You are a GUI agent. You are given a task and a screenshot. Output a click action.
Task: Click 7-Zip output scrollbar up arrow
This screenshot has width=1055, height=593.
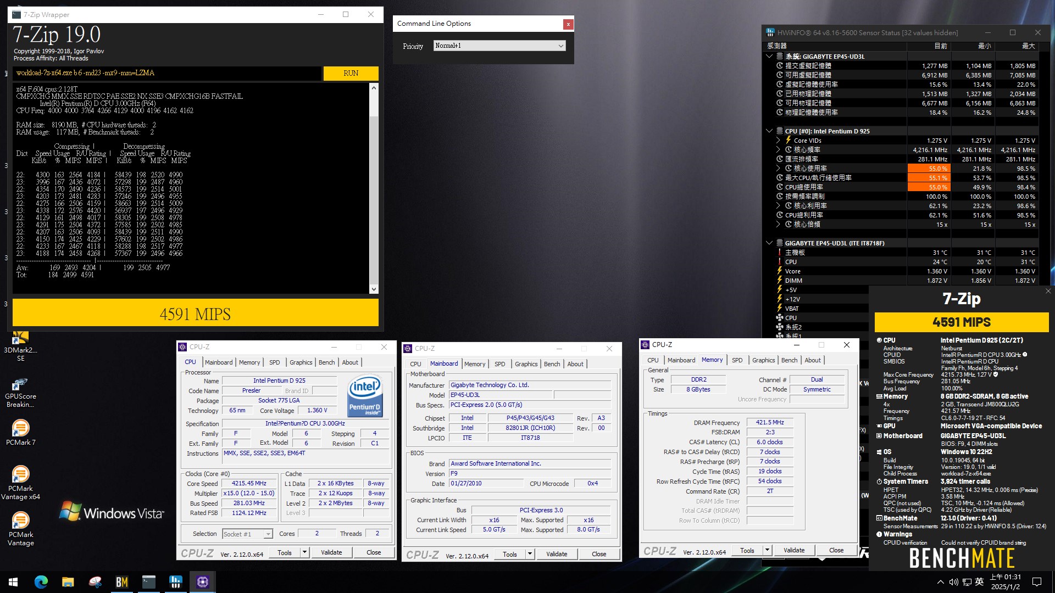[374, 88]
